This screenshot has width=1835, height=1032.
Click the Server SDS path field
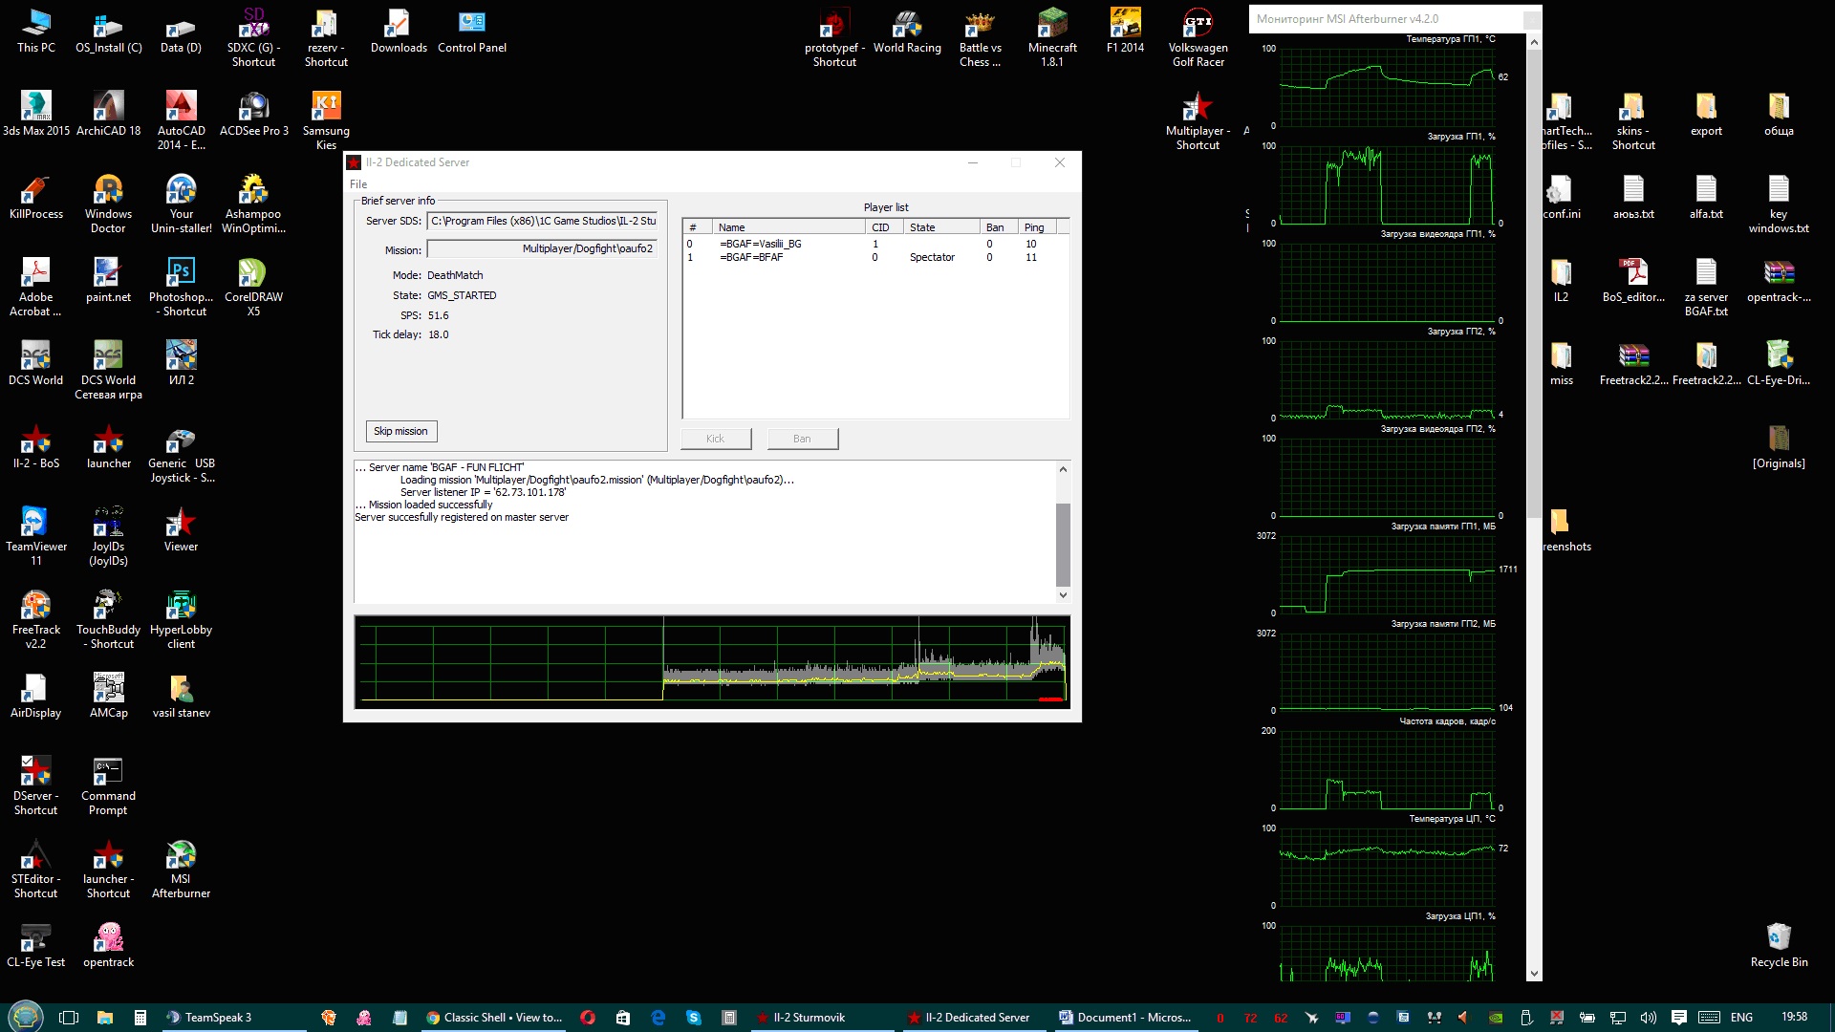pos(543,222)
